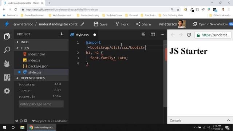
Task: Open Other bookmarks folder
Action: [220, 15]
